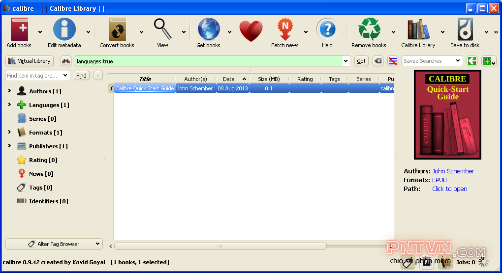Image resolution: width=502 pixels, height=273 pixels.
Task: Sort by the Tags column header
Action: pyautogui.click(x=334, y=79)
